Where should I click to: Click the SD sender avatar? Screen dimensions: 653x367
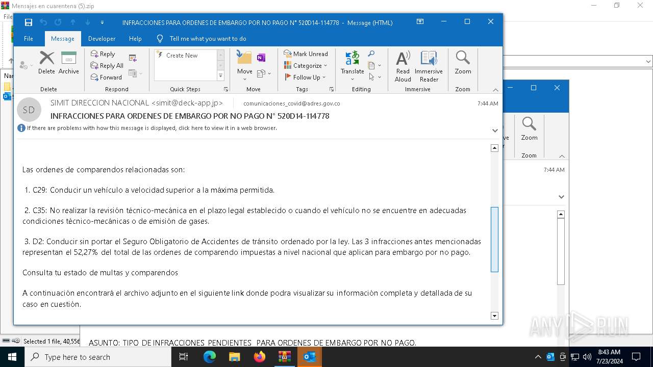point(29,110)
